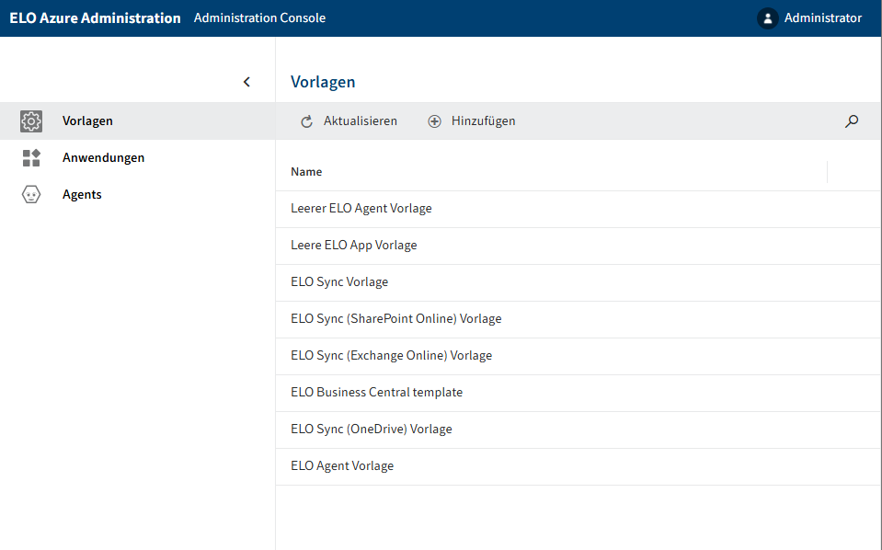Select ELO Business Central template row

(578, 393)
